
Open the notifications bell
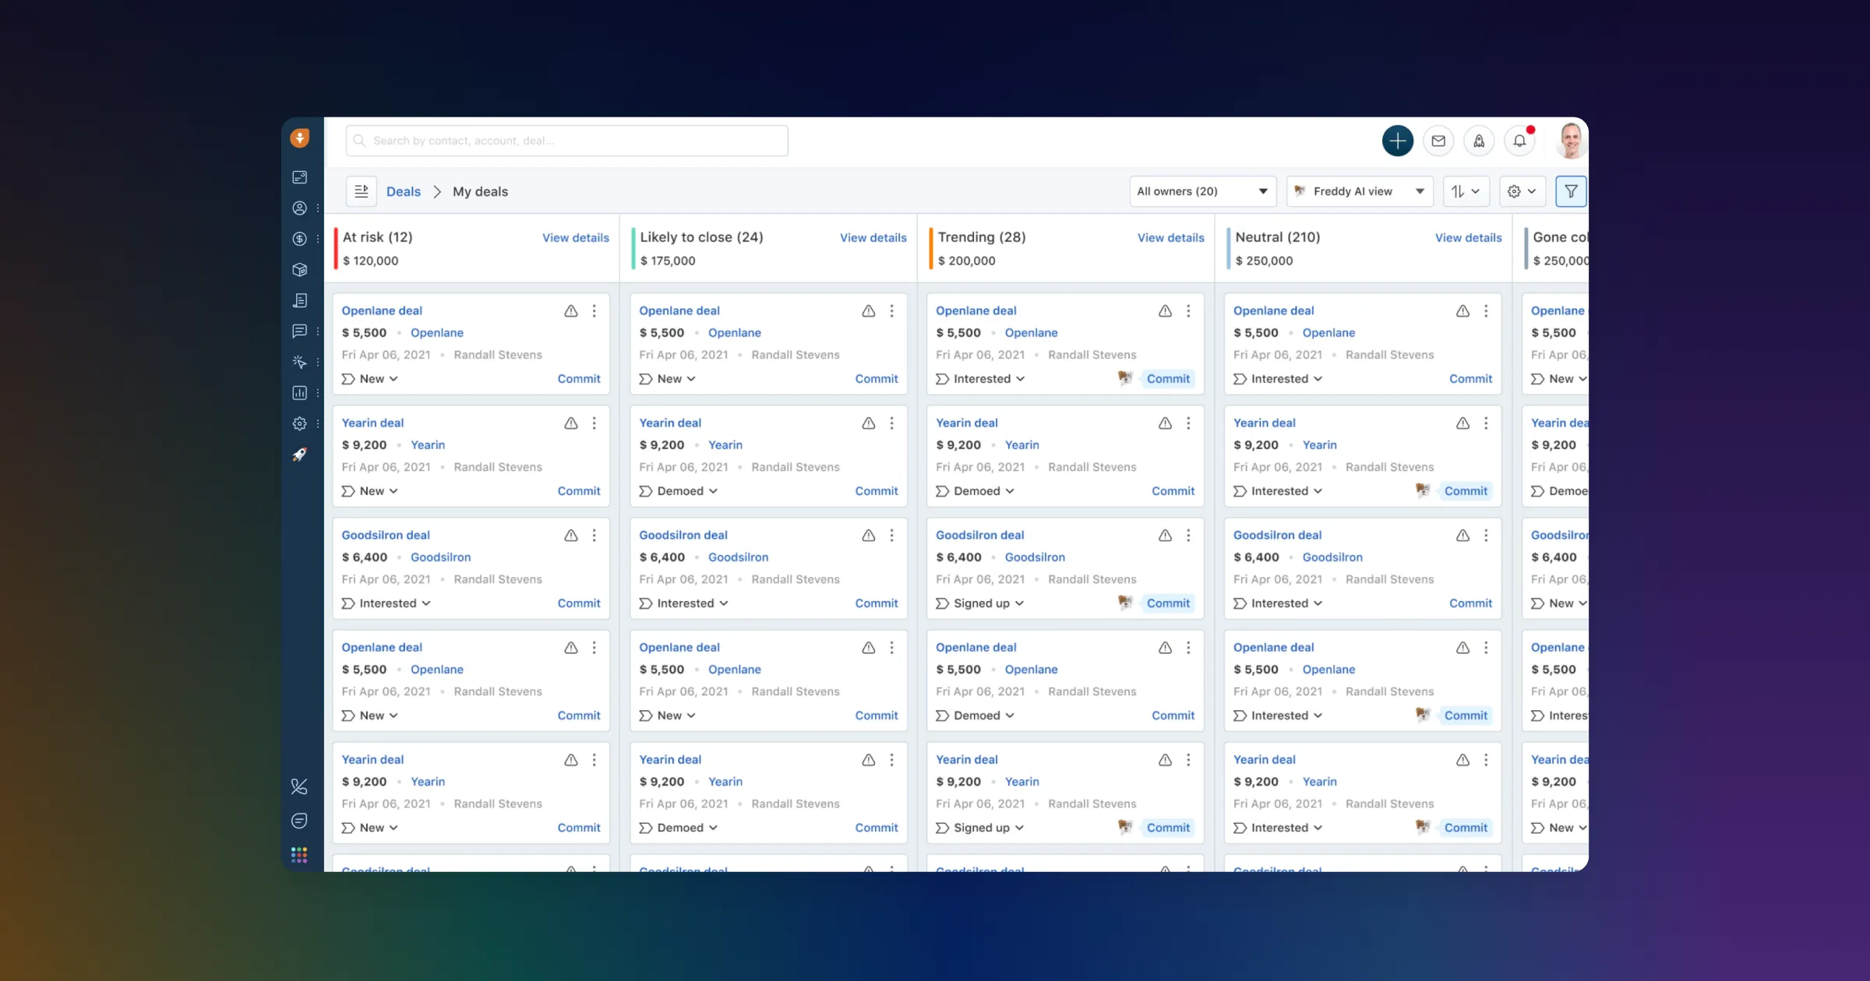pos(1519,140)
